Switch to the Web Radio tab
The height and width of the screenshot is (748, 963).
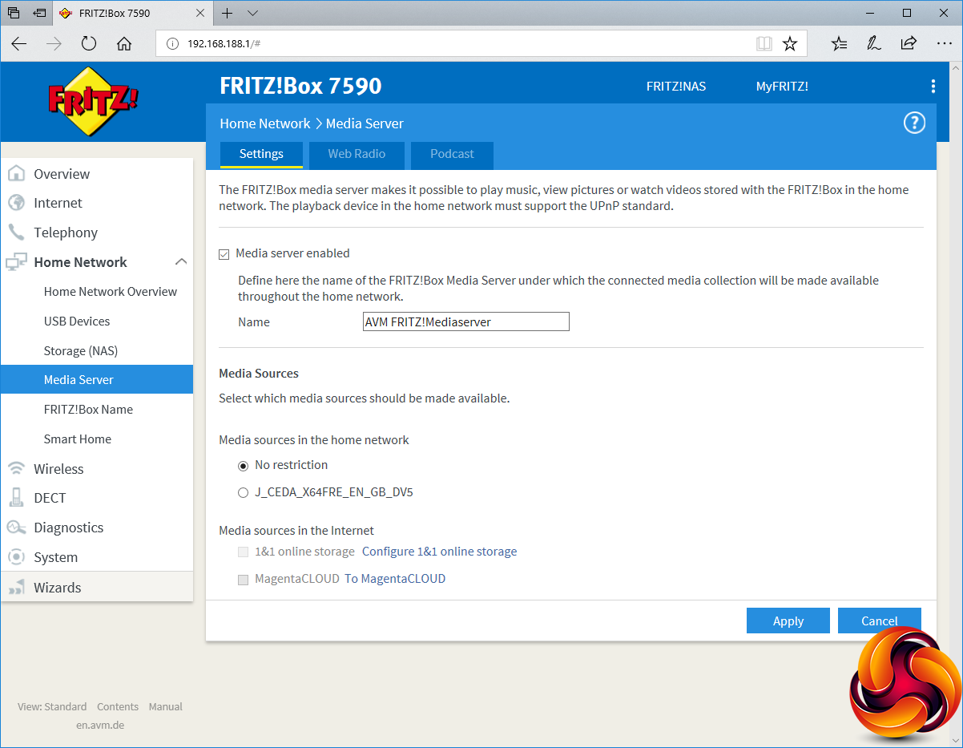tap(357, 154)
